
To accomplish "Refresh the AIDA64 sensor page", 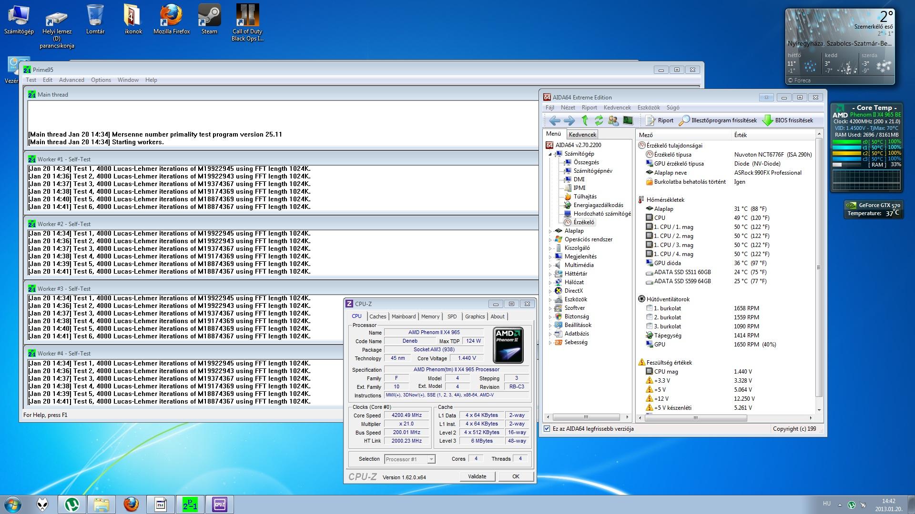I will [x=599, y=120].
